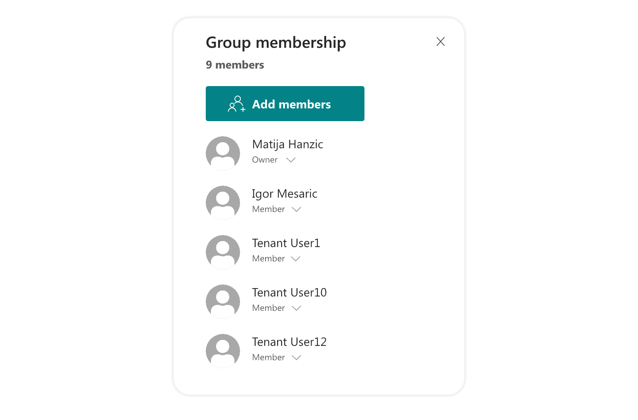
Task: Expand Tenant User12's role dropdown chevron
Action: tap(296, 357)
